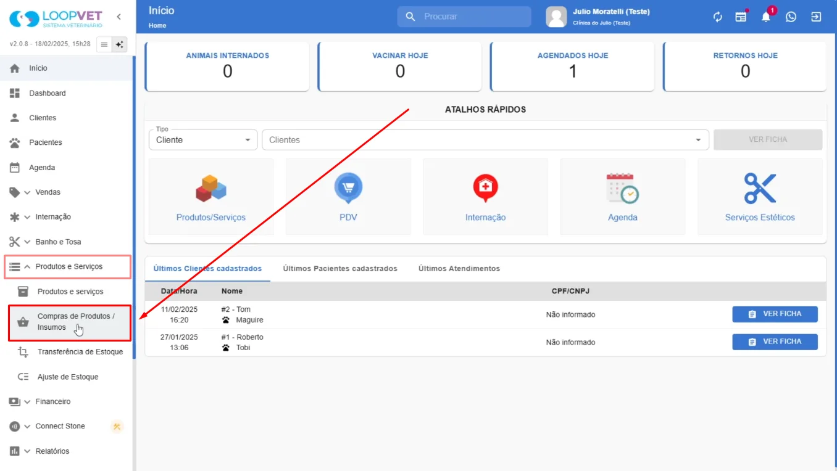837x471 pixels.
Task: Click the Home breadcrumb
Action: 157,25
